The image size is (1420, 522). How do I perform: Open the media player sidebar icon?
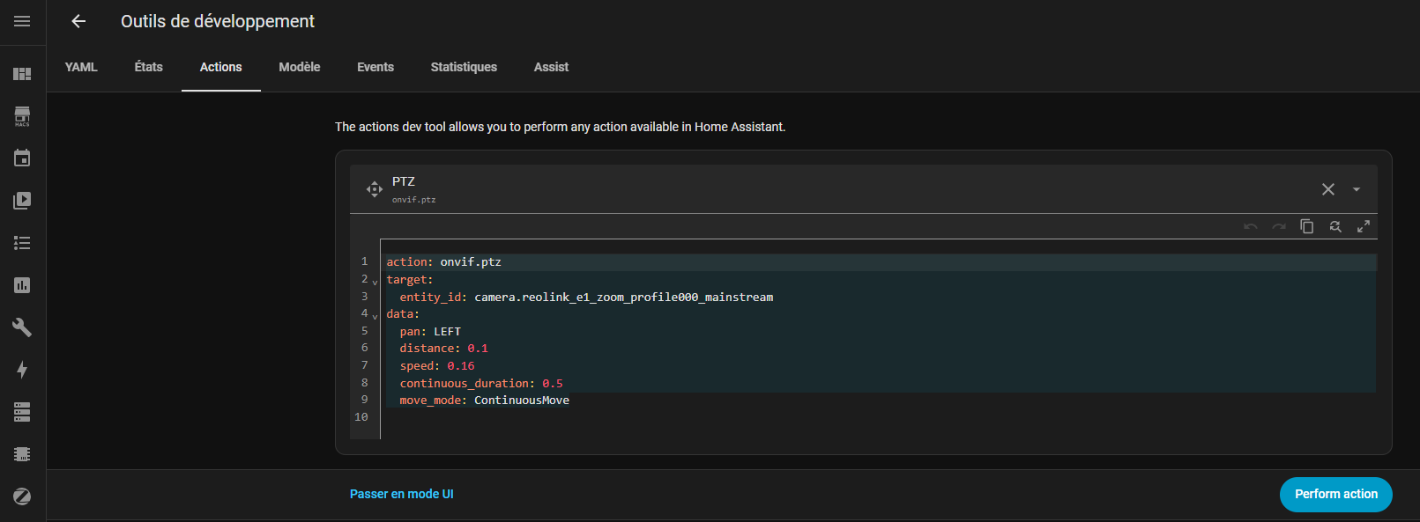(22, 201)
